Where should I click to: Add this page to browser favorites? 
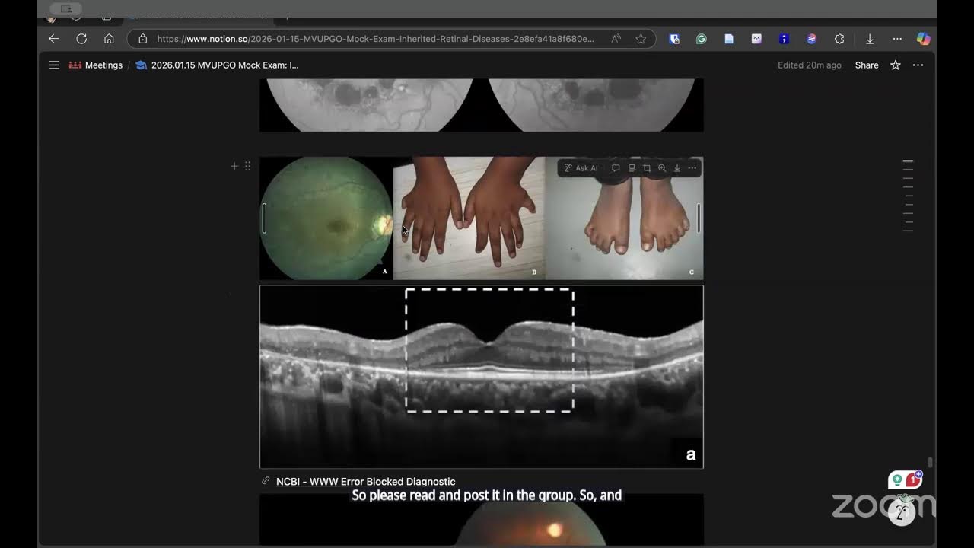[x=641, y=39]
